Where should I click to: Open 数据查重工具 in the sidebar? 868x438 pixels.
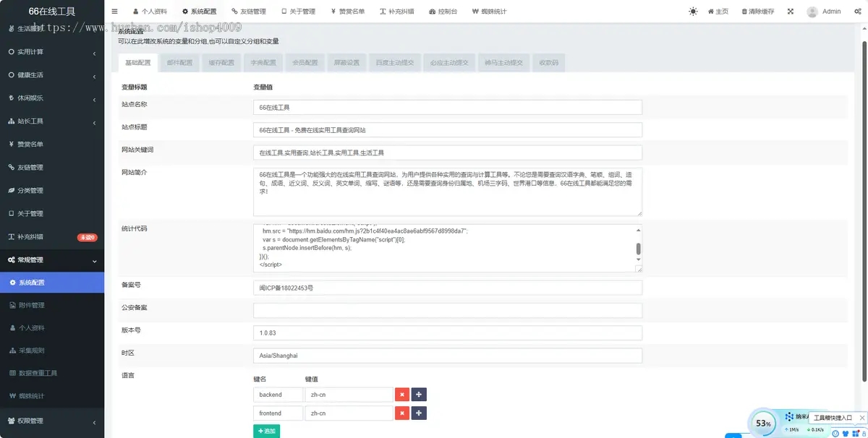[x=52, y=374]
